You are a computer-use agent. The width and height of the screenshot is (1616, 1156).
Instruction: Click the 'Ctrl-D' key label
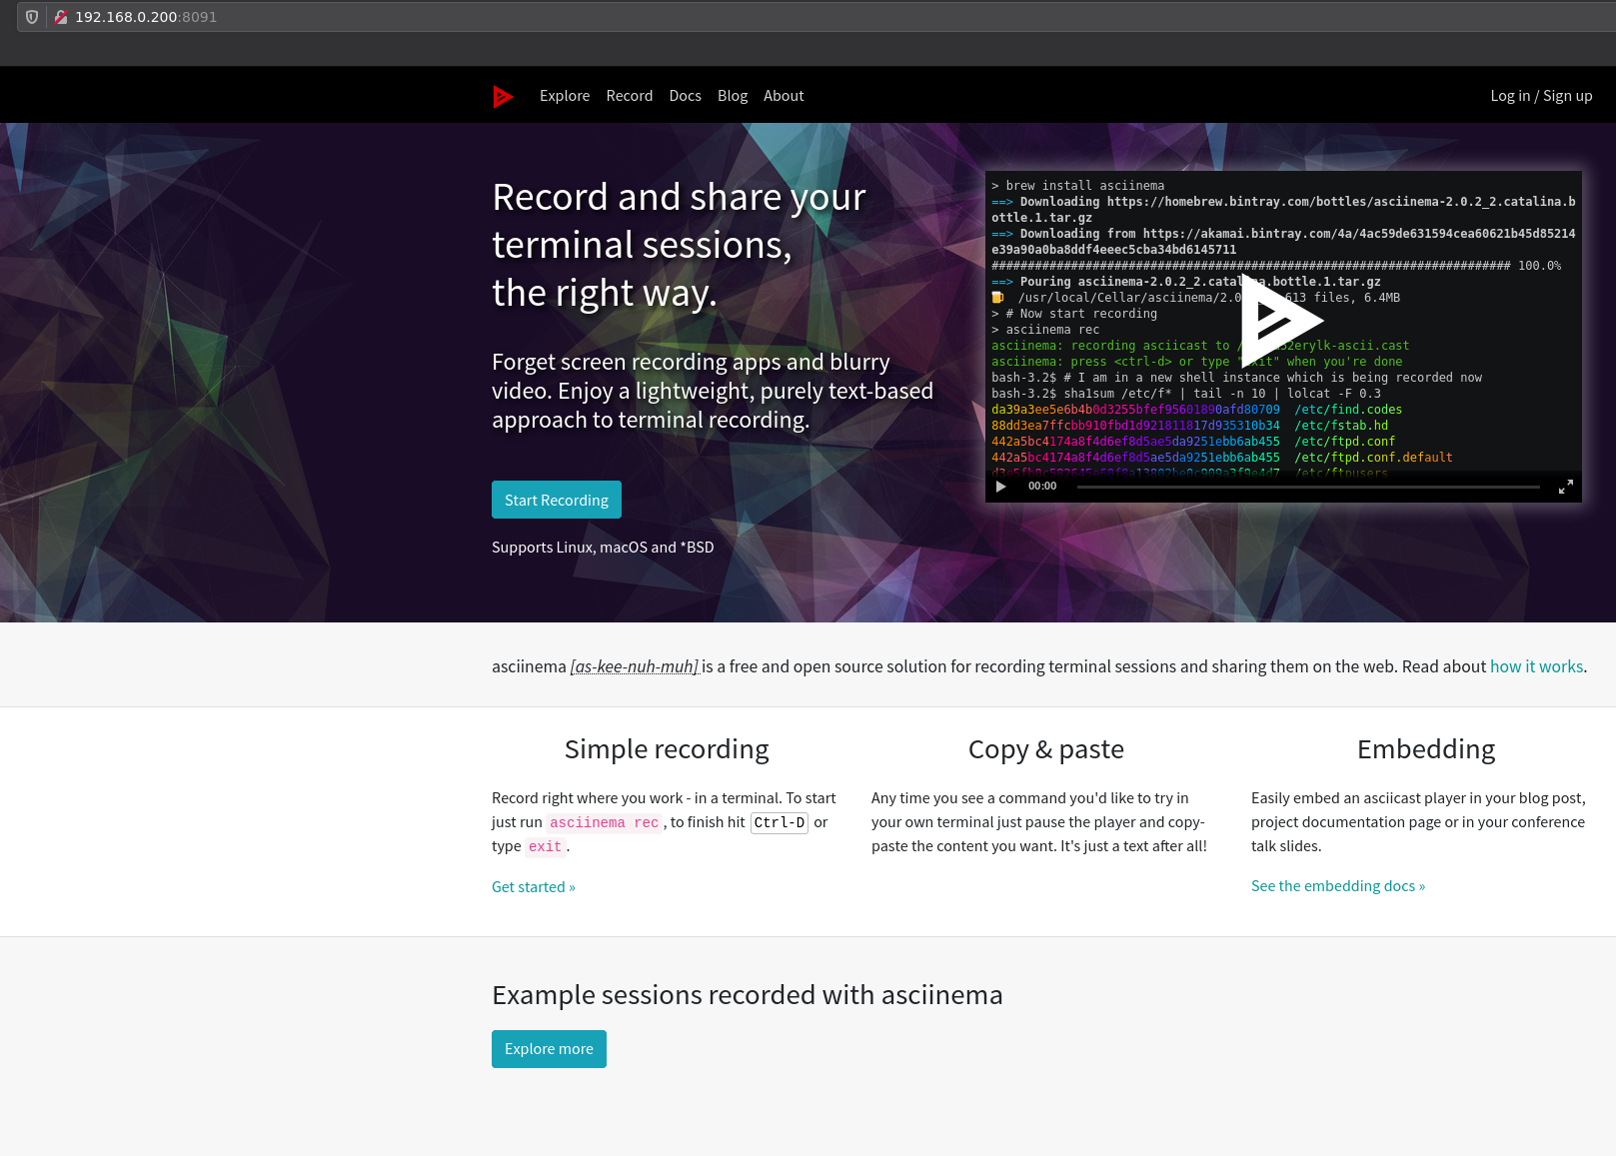pyautogui.click(x=780, y=822)
